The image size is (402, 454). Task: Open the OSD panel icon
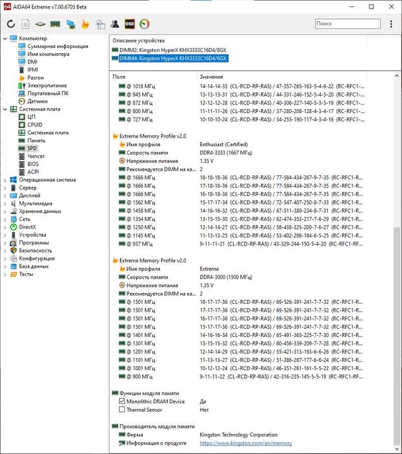click(x=129, y=24)
